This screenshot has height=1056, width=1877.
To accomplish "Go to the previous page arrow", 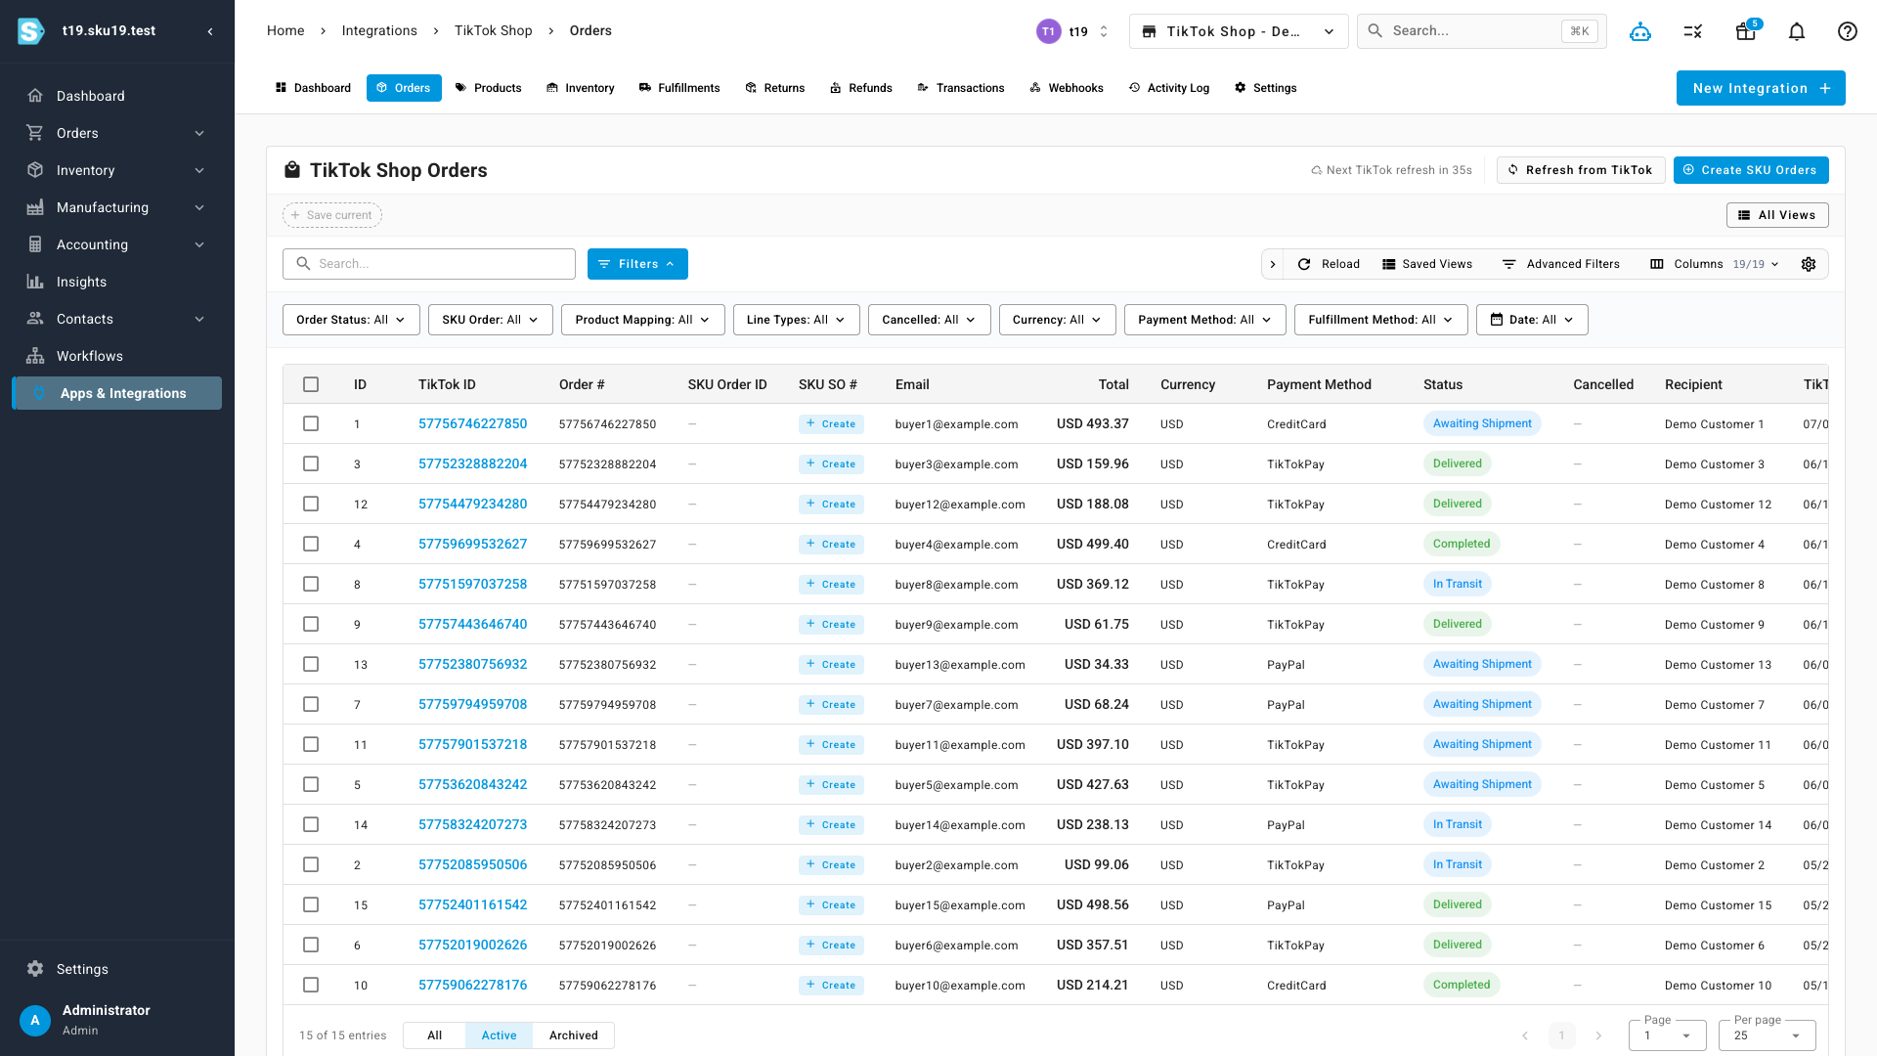I will [1525, 1035].
